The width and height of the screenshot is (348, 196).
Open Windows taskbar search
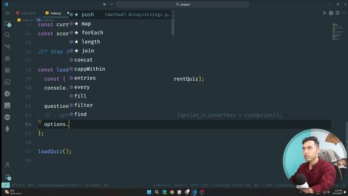click(x=157, y=192)
